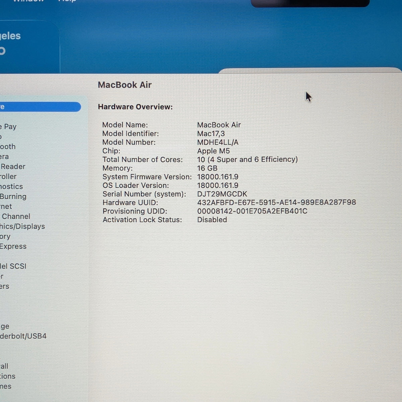Select the Bluetooth sidebar entry
This screenshot has height=402, width=402.
(8, 147)
